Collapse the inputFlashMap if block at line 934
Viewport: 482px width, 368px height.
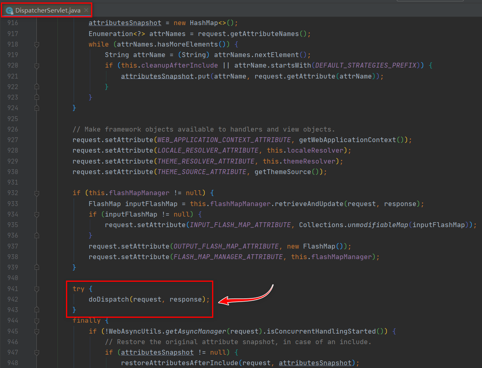[36, 214]
